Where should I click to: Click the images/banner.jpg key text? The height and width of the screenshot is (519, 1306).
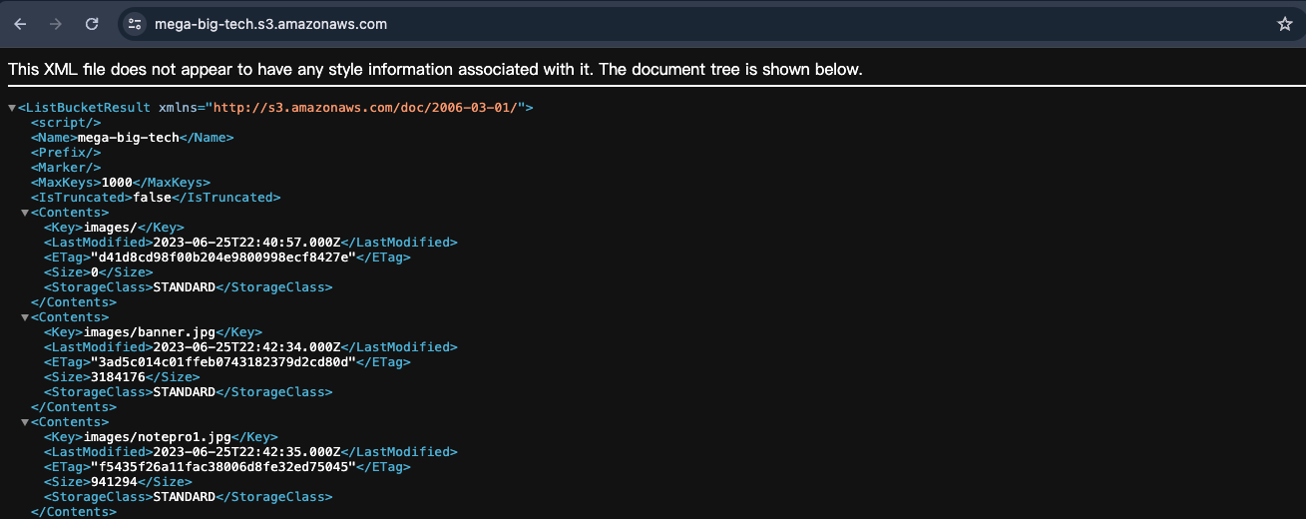click(x=150, y=332)
